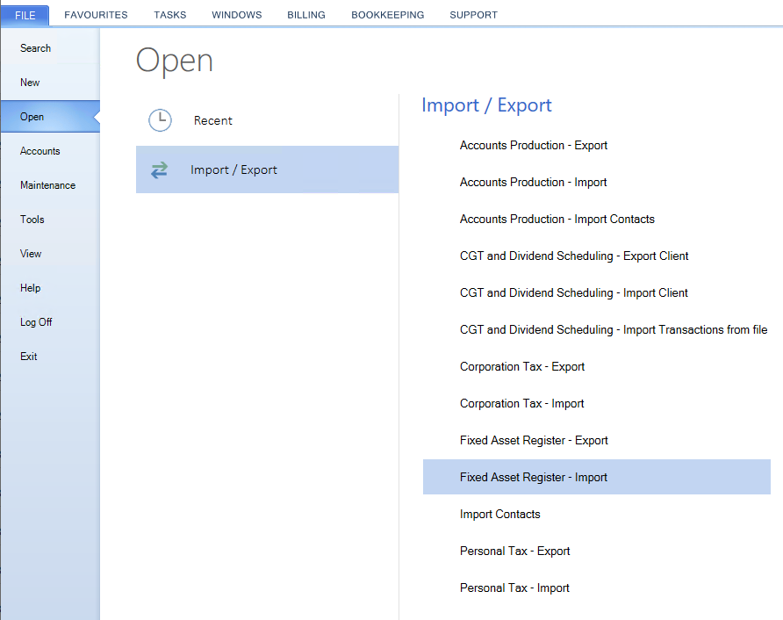Open the BOOKKEEPING menu
The image size is (783, 620).
coord(387,15)
